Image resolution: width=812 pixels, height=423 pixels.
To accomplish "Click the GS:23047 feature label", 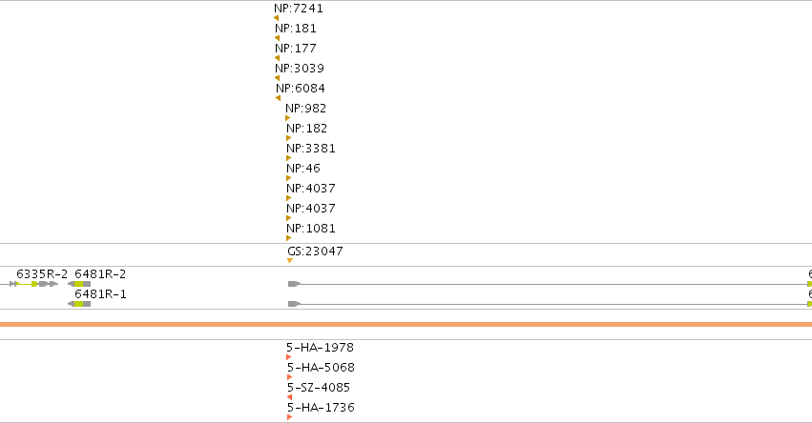I will point(315,252).
